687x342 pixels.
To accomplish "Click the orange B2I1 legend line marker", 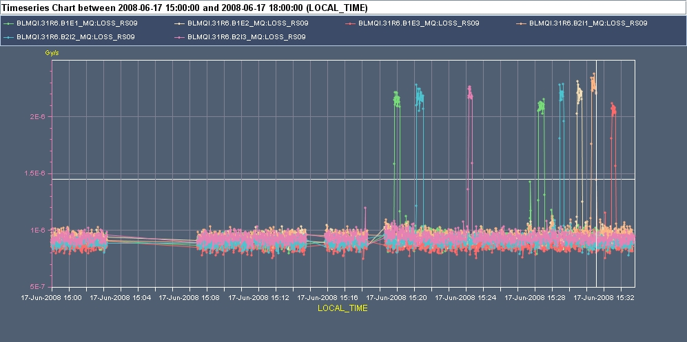I will (x=522, y=23).
